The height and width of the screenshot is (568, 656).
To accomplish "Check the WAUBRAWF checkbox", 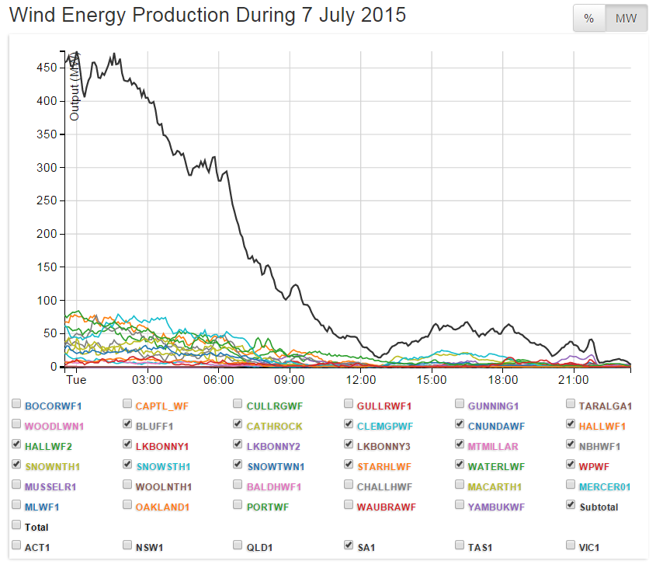I will click(349, 505).
